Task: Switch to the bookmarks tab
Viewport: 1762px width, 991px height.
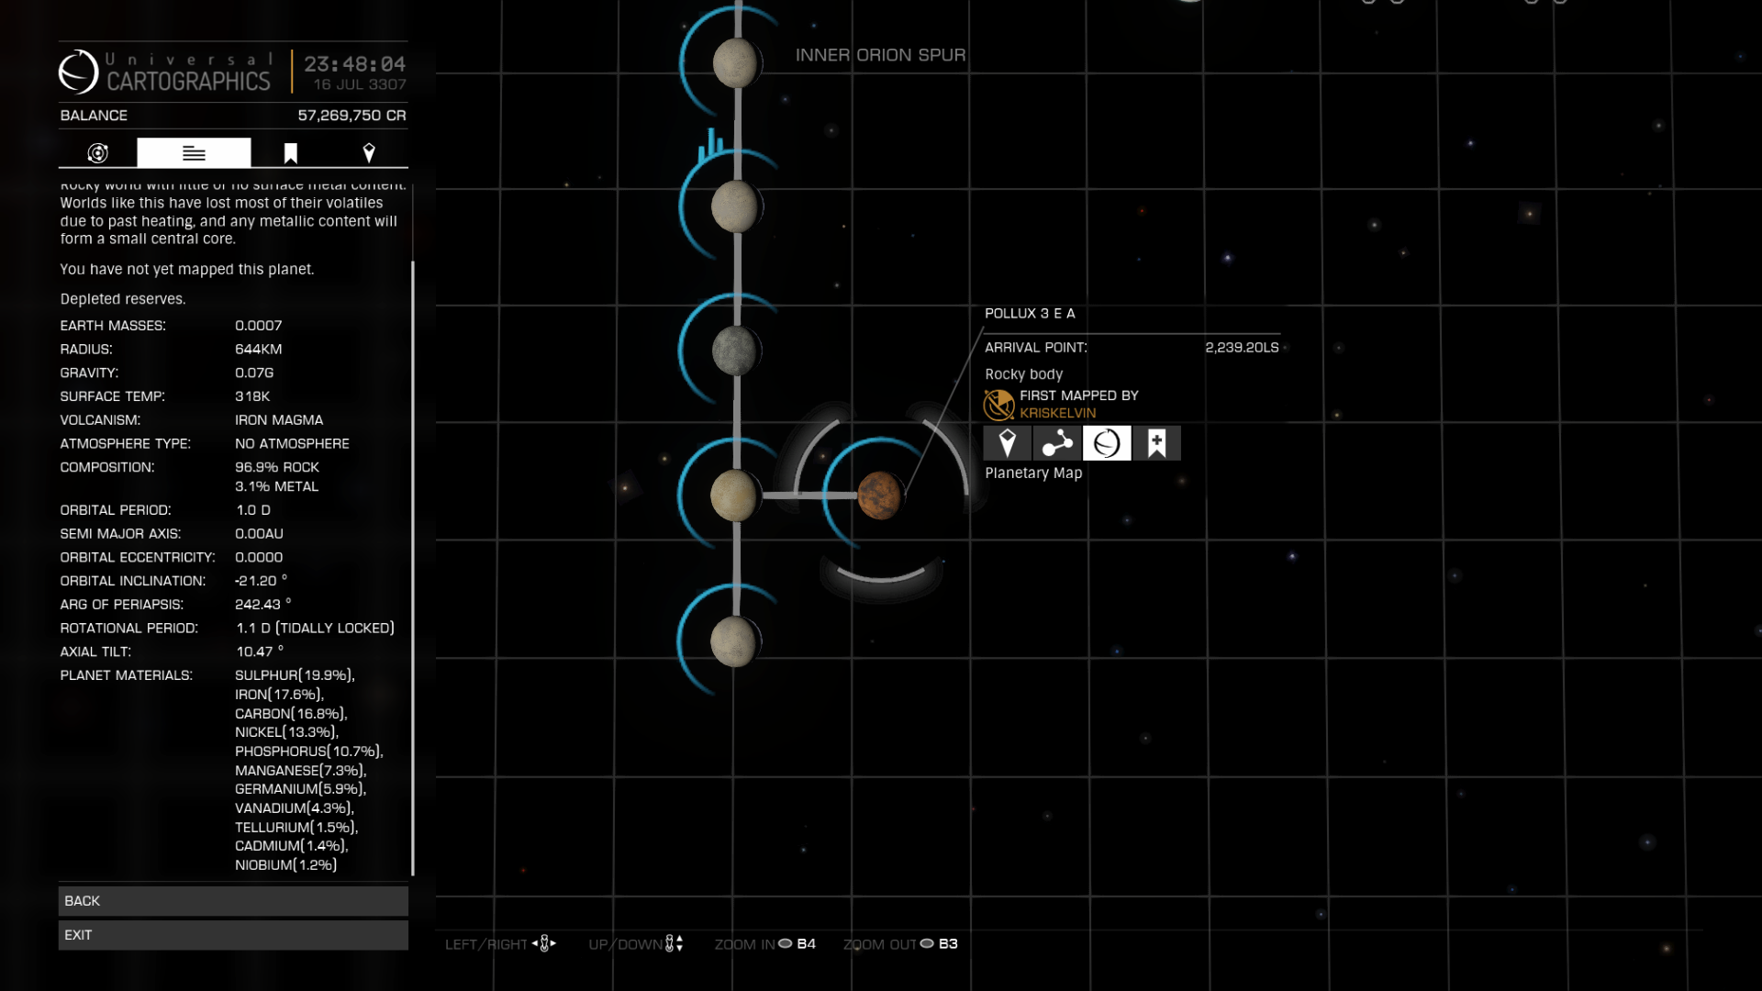Action: [290, 153]
